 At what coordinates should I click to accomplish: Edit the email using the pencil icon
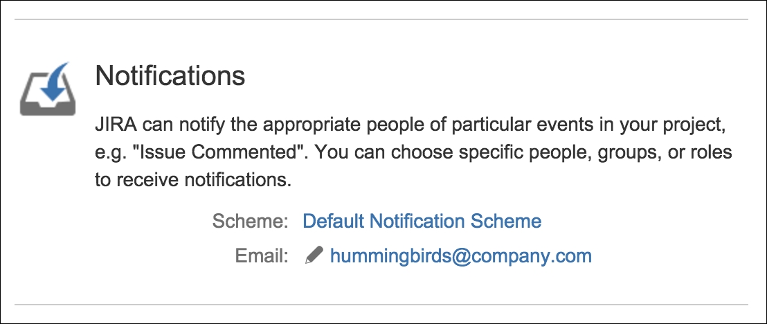[x=314, y=255]
